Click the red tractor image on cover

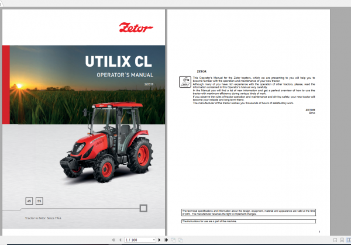tap(106, 142)
